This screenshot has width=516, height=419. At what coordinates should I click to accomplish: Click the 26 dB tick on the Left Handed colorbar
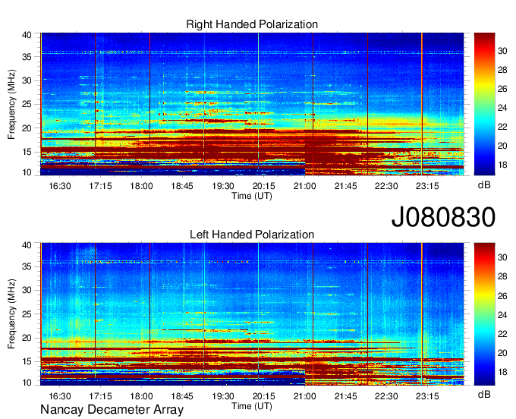tap(502, 296)
